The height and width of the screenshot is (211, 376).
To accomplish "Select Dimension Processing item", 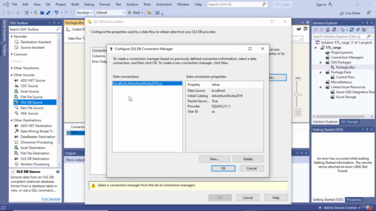I will pos(36,142).
